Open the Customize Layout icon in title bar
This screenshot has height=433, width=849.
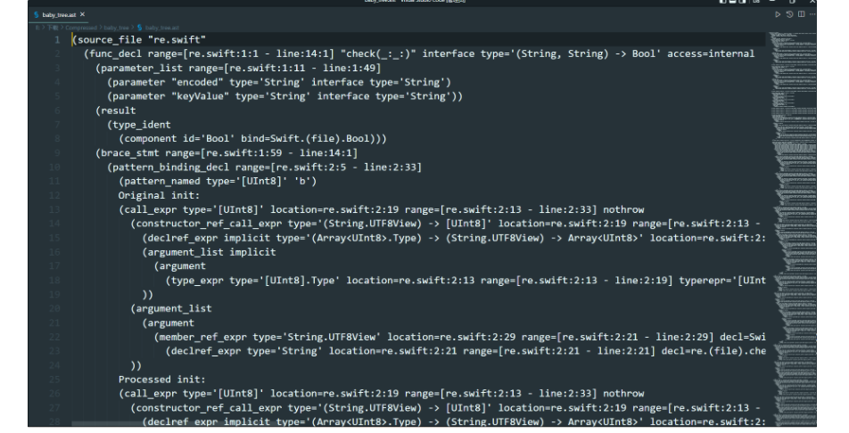756,2
